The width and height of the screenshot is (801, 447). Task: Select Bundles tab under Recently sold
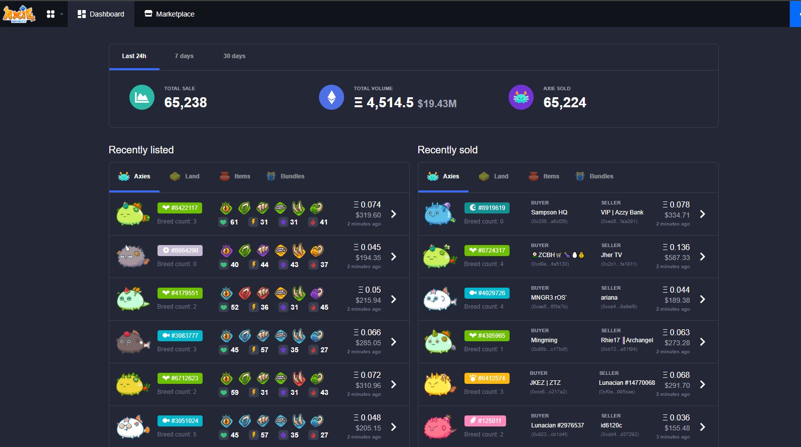click(594, 176)
